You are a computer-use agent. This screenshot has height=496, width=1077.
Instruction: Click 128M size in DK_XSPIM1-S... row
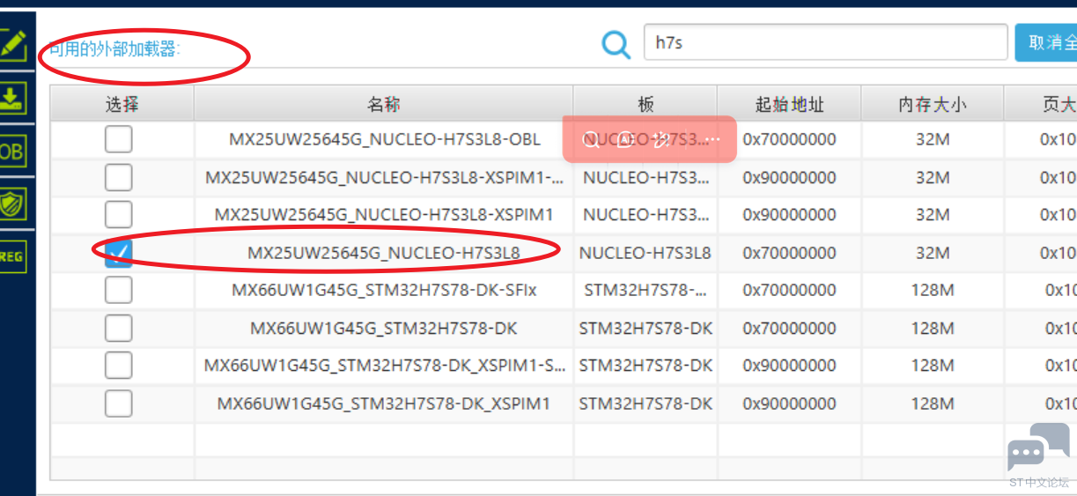click(x=933, y=366)
